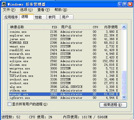
Task: Switch to the 应用程序 tab
Action: coord(11,17)
